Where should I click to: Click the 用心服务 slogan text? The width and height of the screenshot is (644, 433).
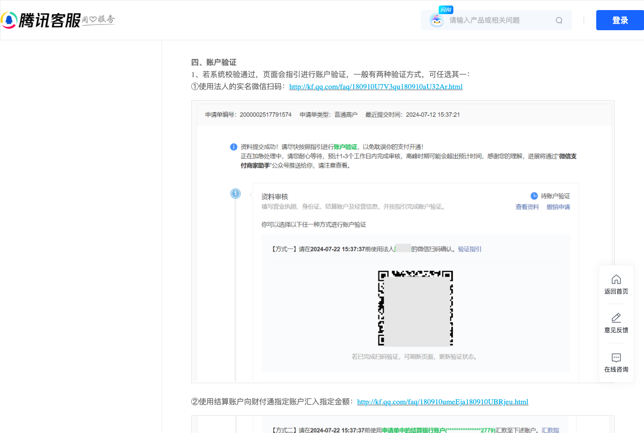point(99,20)
